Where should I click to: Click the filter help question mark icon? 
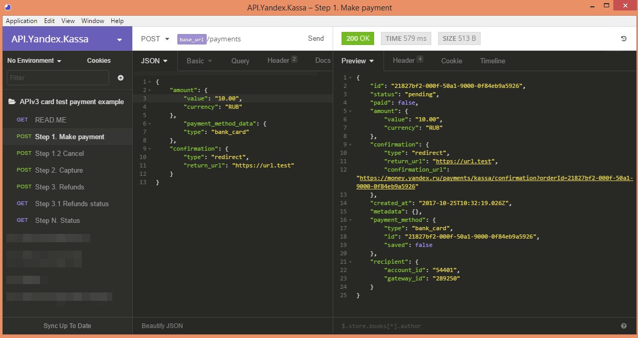click(x=624, y=326)
